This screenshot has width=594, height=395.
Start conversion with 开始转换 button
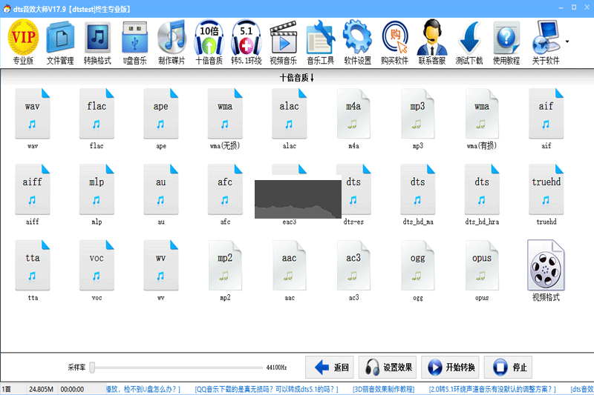coord(451,367)
